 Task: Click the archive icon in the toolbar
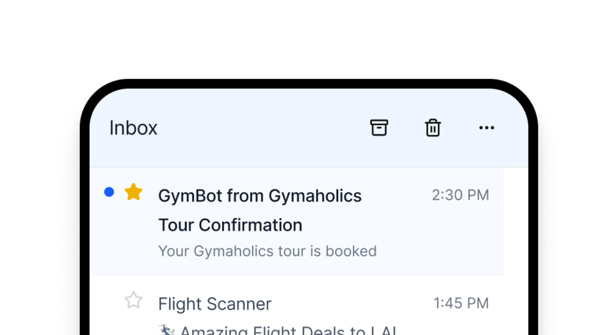pos(379,127)
